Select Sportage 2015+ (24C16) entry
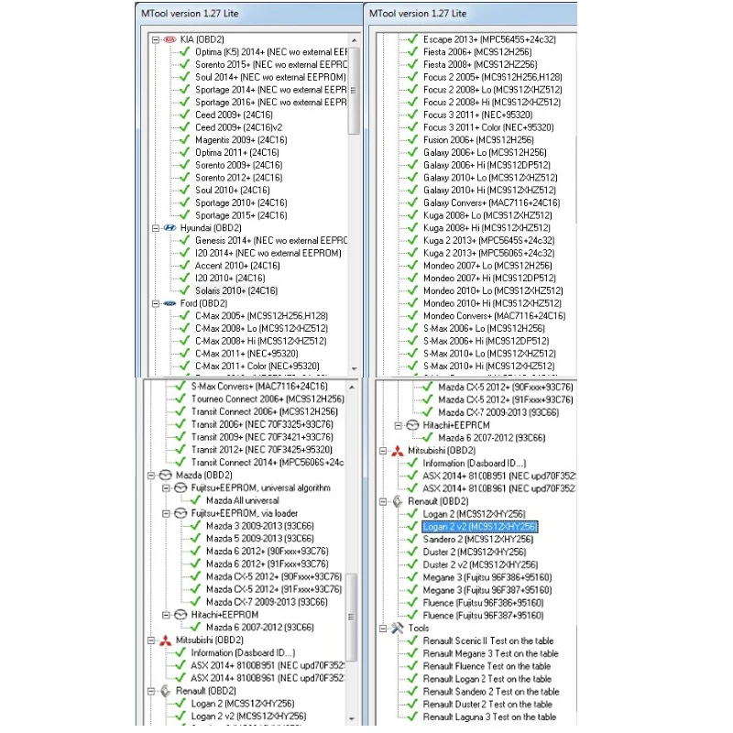This screenshot has height=733, width=733. [241, 215]
